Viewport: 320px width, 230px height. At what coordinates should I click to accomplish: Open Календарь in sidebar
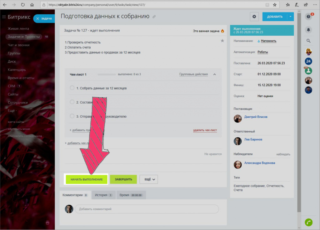(x=17, y=69)
